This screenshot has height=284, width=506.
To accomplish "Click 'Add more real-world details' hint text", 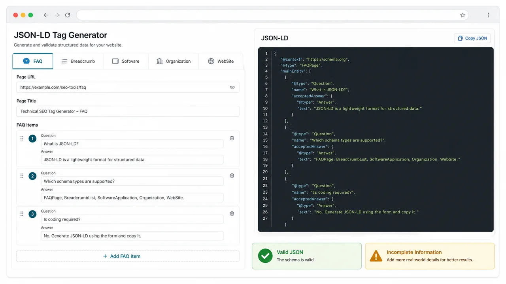I will tap(430, 260).
